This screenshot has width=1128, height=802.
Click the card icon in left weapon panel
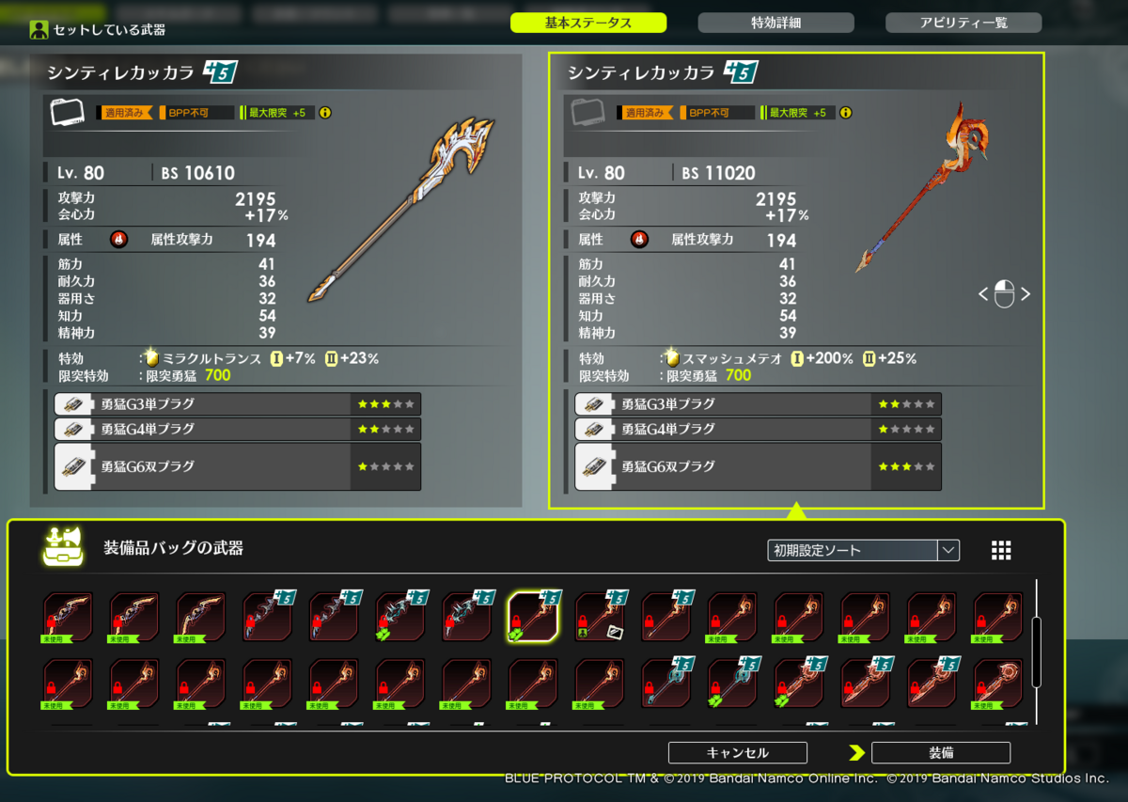67,113
